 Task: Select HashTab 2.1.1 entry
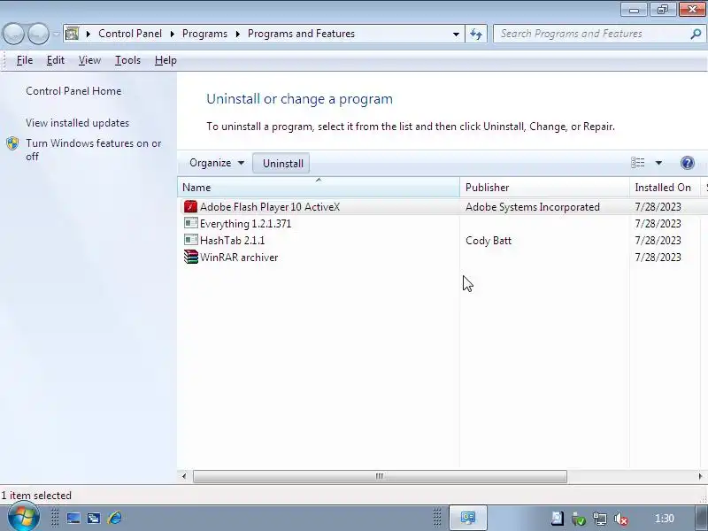(232, 240)
